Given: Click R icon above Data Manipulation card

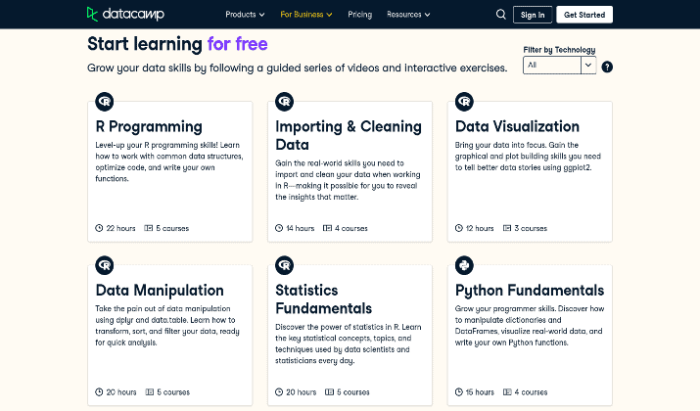Looking at the screenshot, I should pyautogui.click(x=105, y=265).
